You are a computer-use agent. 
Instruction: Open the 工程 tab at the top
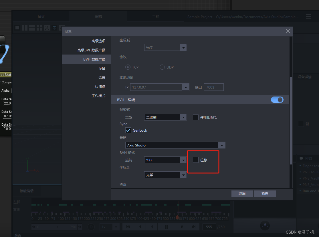[156, 17]
